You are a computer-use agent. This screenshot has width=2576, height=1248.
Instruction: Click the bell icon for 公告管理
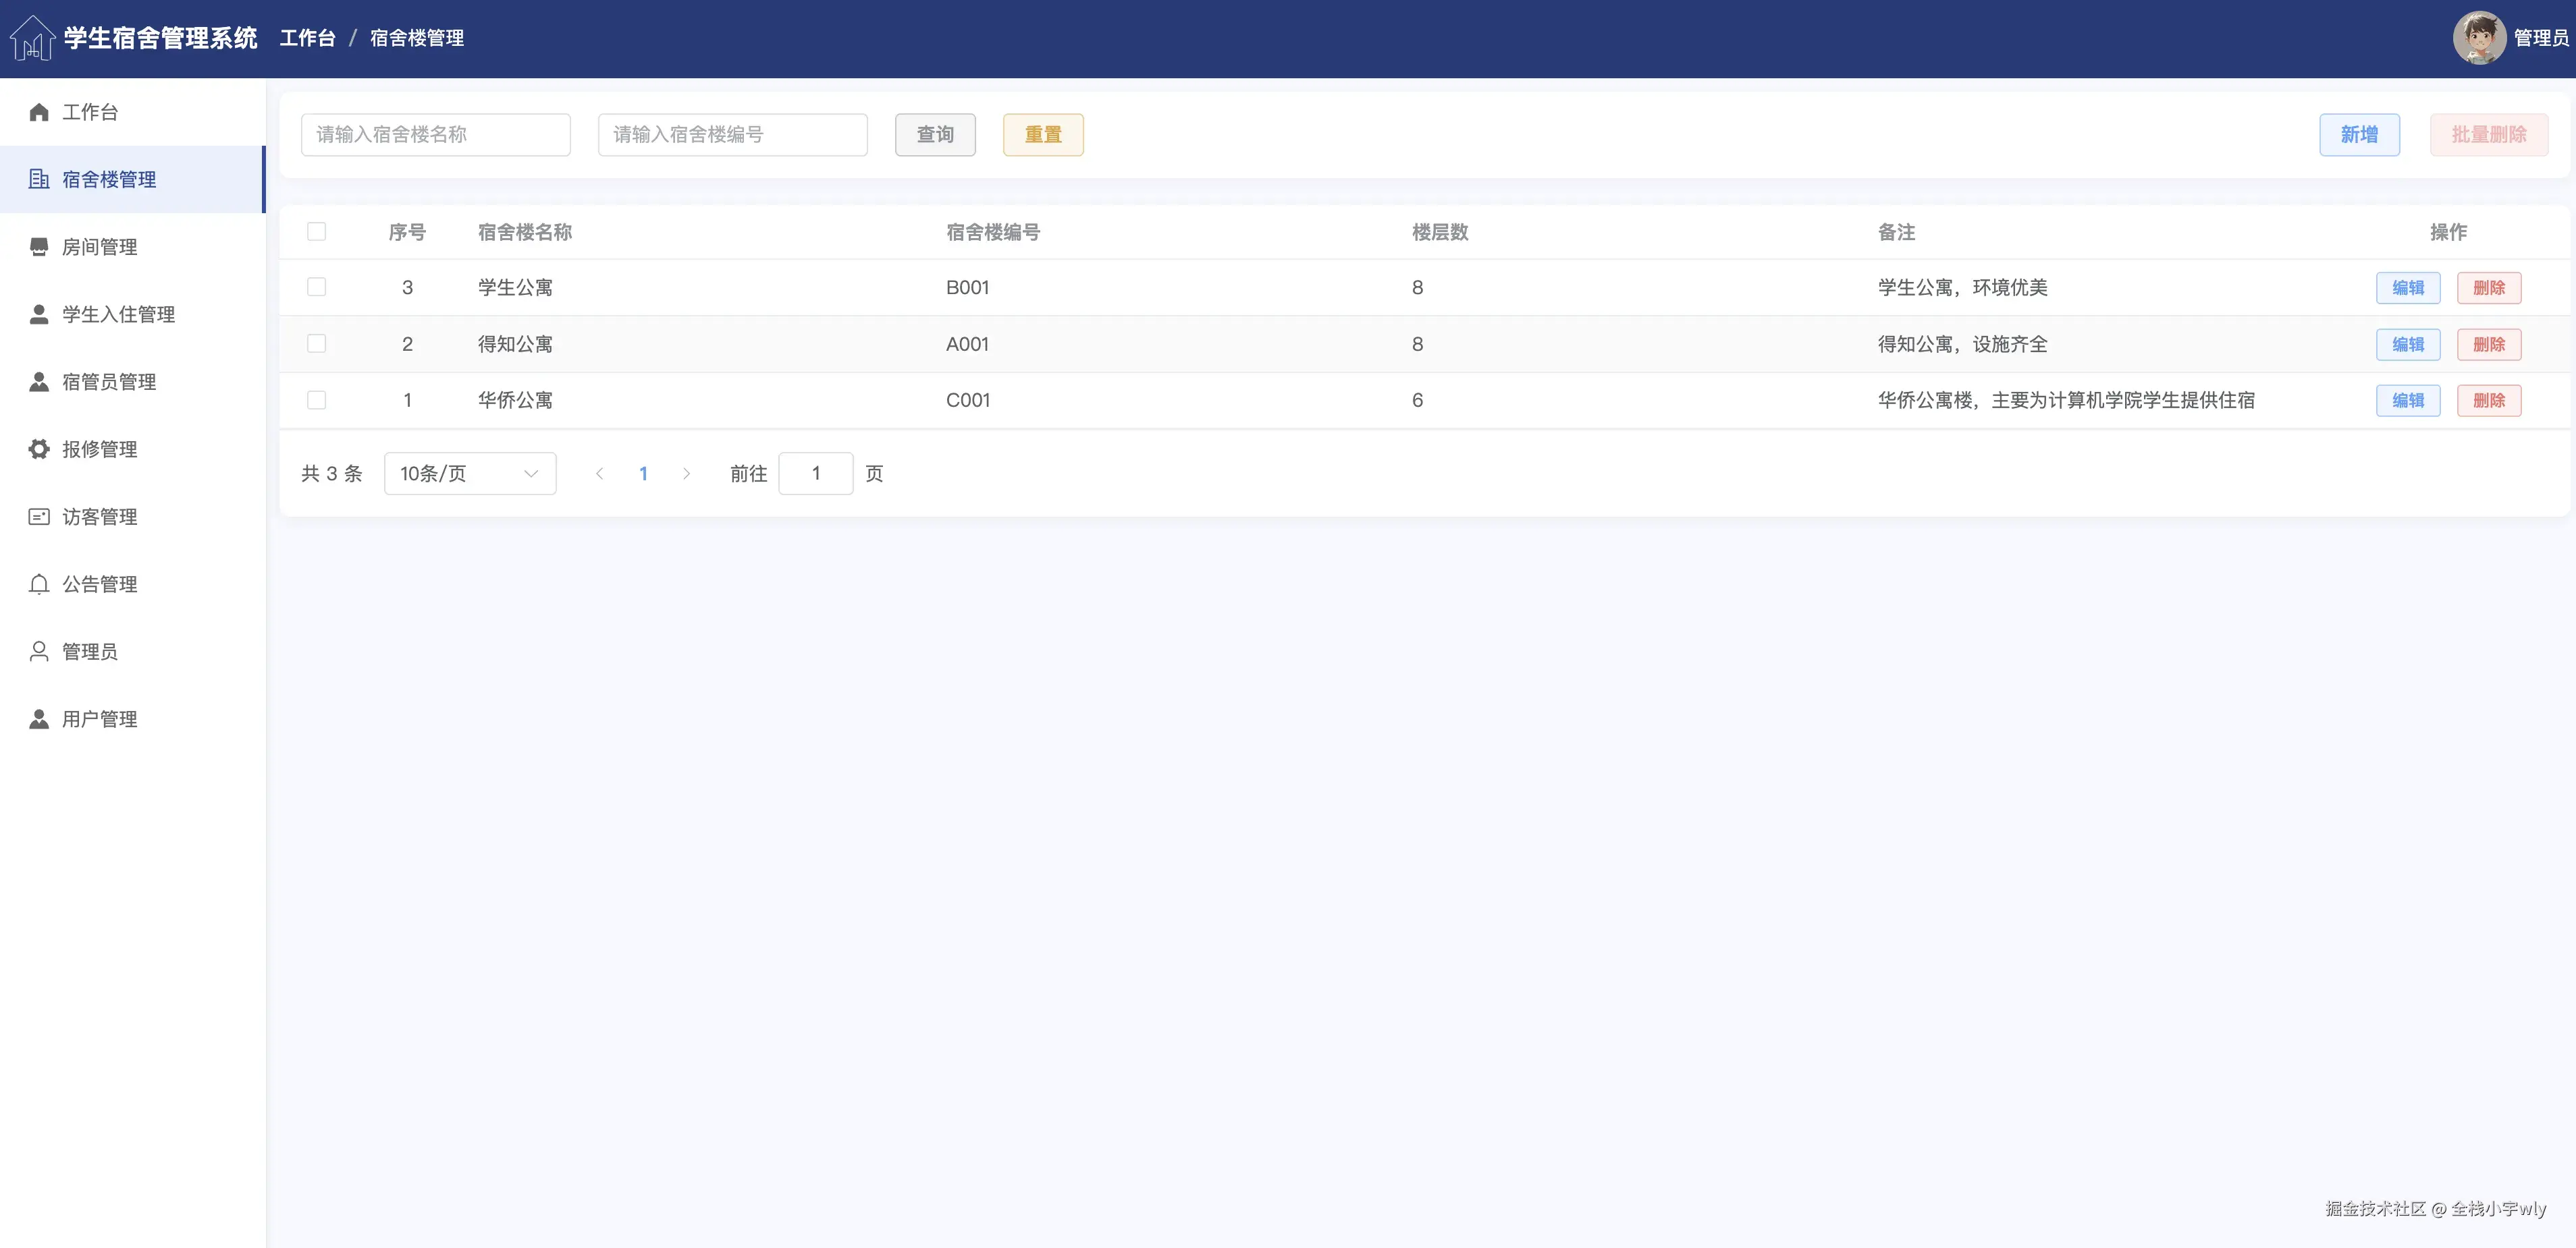click(39, 584)
